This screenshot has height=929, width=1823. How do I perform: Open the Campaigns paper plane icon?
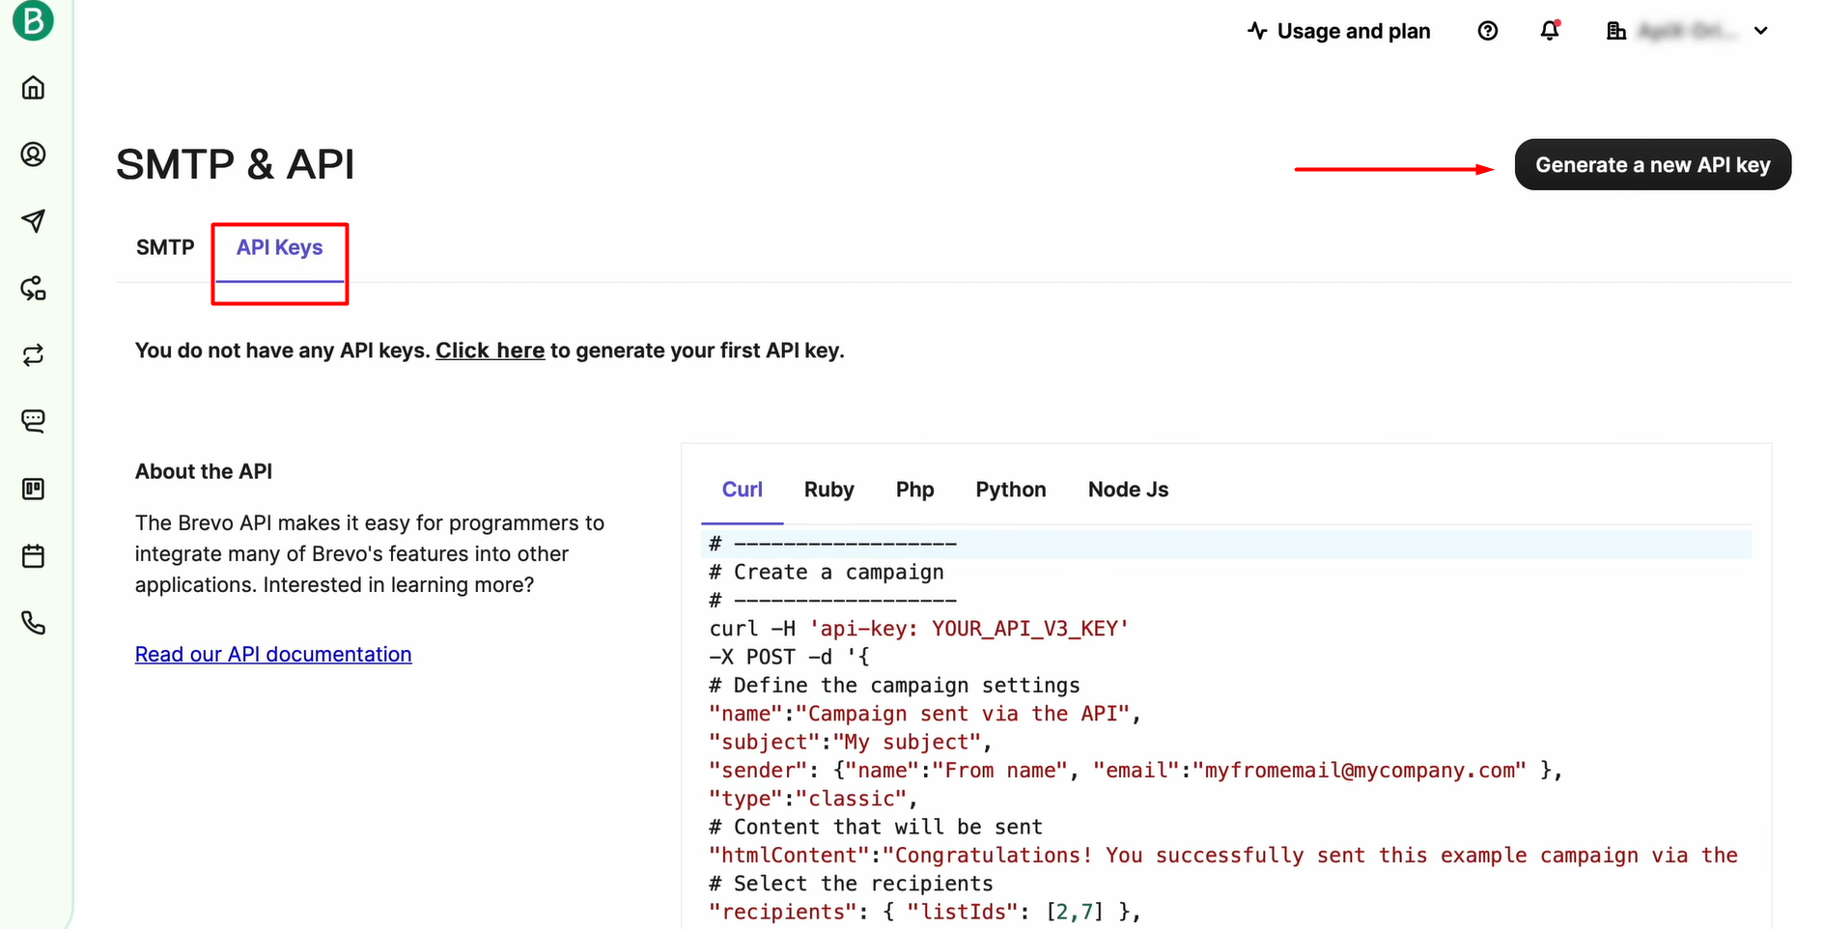pos(34,221)
